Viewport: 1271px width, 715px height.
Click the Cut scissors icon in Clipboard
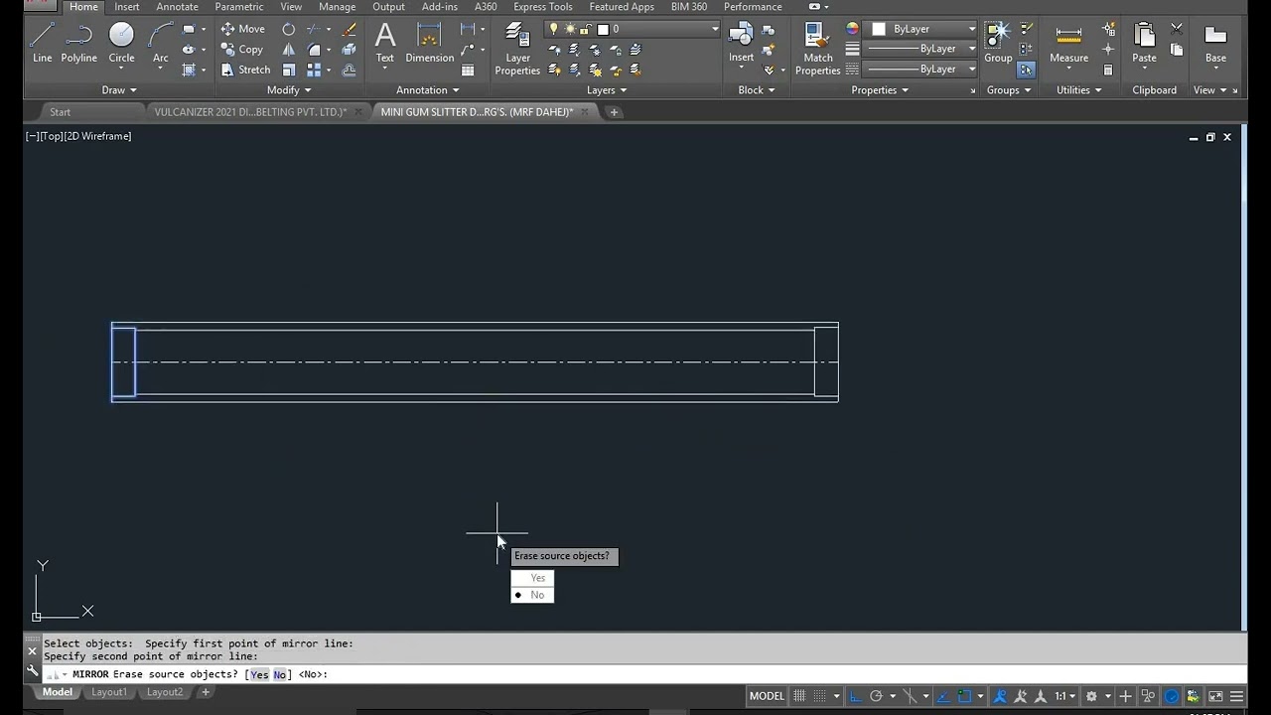(x=1177, y=29)
